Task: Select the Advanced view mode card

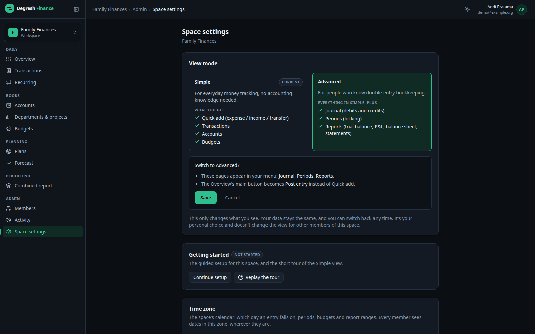Action: (x=372, y=112)
